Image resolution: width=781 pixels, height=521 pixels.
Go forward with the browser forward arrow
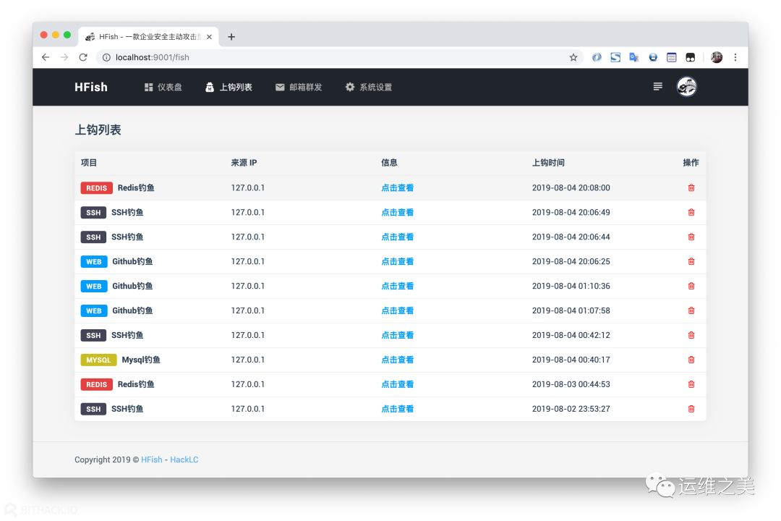tap(64, 57)
